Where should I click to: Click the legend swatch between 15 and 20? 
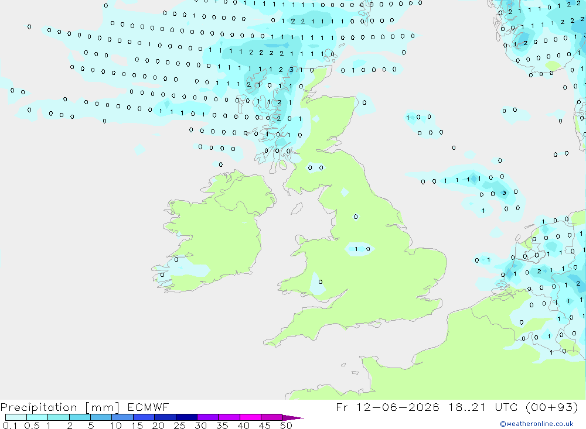(x=144, y=417)
